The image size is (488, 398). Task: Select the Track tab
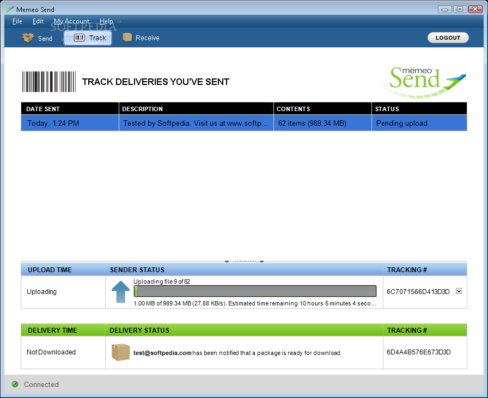[x=88, y=38]
